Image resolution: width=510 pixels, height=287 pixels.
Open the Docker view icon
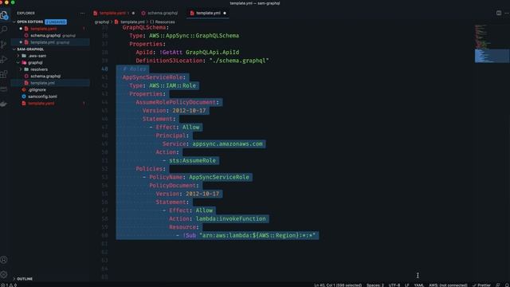[x=4, y=104]
